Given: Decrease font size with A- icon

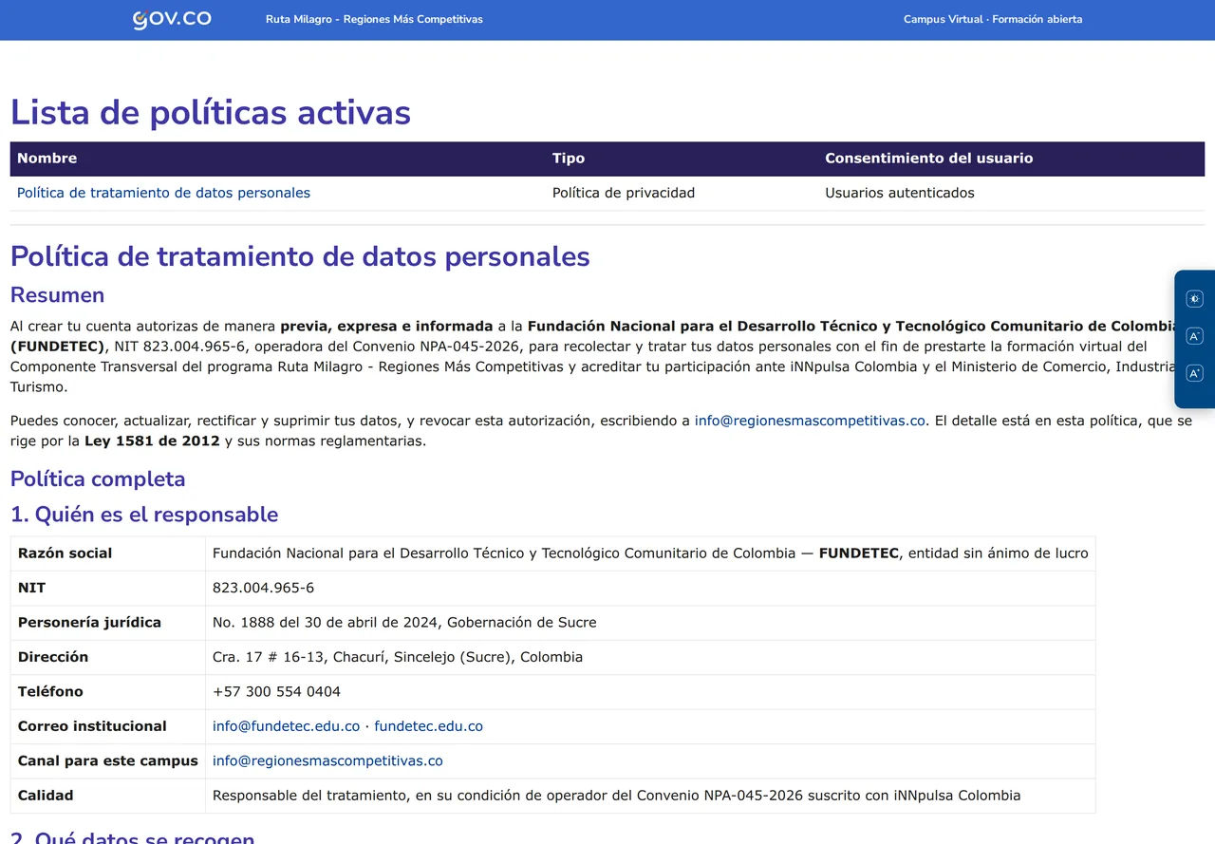Looking at the screenshot, I should pyautogui.click(x=1195, y=336).
